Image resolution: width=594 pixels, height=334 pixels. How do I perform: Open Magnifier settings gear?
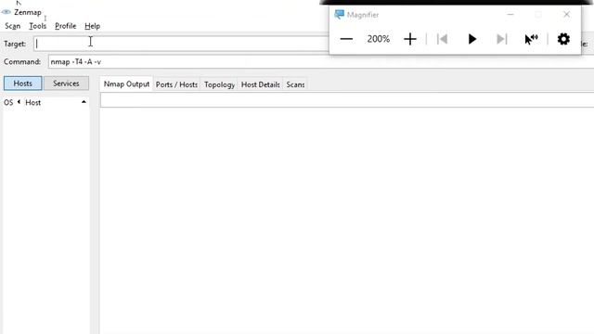point(563,39)
